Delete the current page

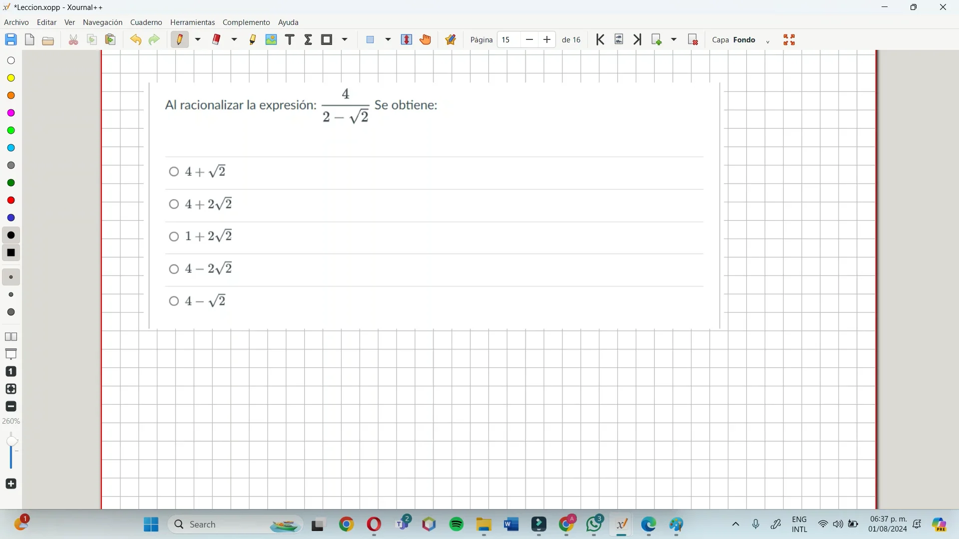point(693,39)
